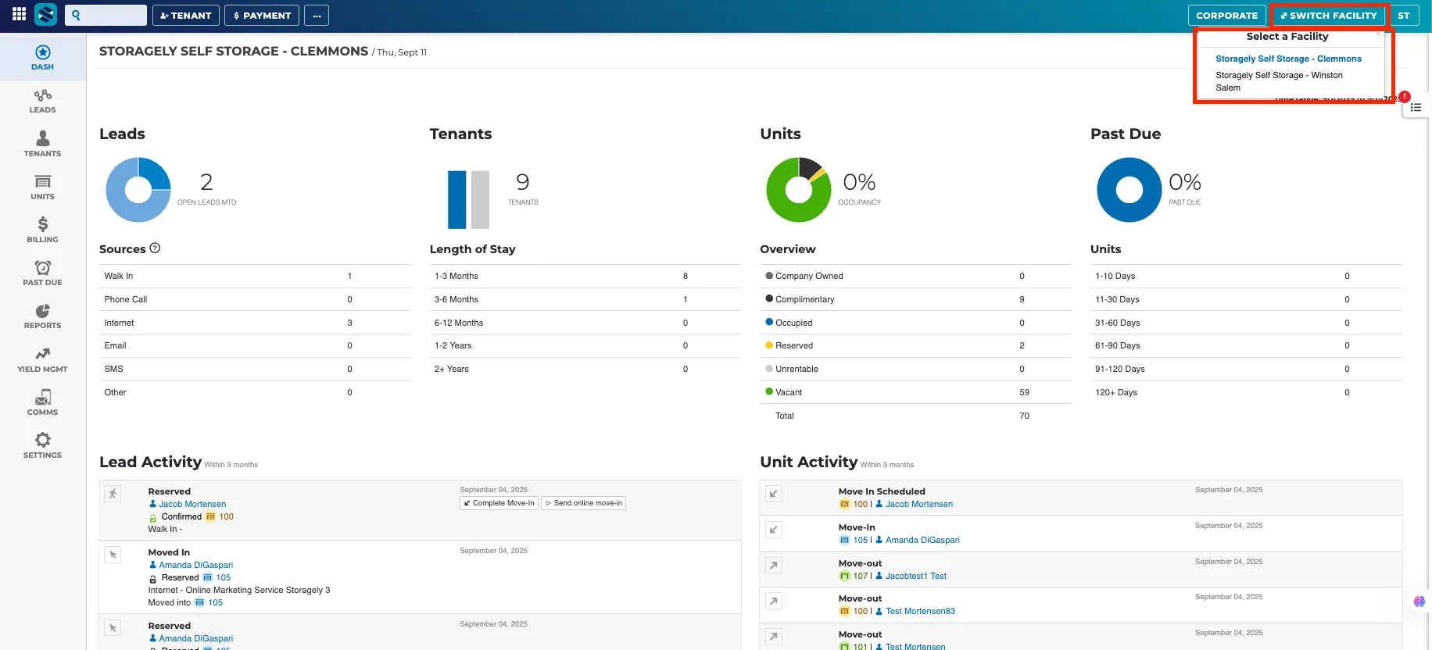Image resolution: width=1432 pixels, height=650 pixels.
Task: Go to Billing in the sidebar
Action: (43, 230)
